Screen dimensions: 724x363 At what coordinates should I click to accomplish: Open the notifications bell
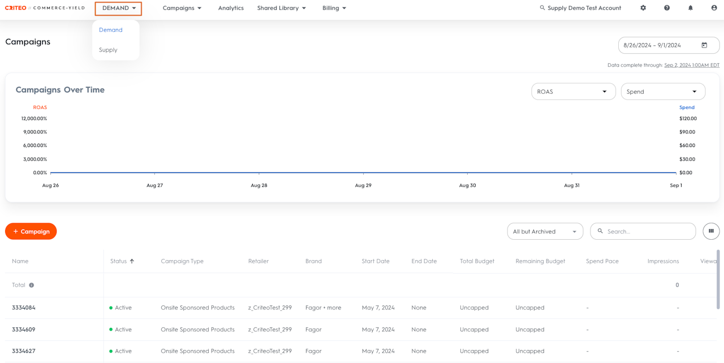(x=691, y=8)
